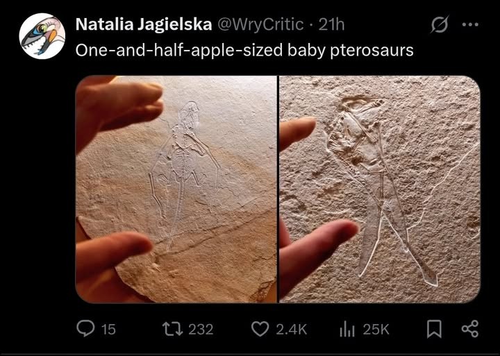
Task: Click the reply speech bubble icon
Action: coord(85,329)
